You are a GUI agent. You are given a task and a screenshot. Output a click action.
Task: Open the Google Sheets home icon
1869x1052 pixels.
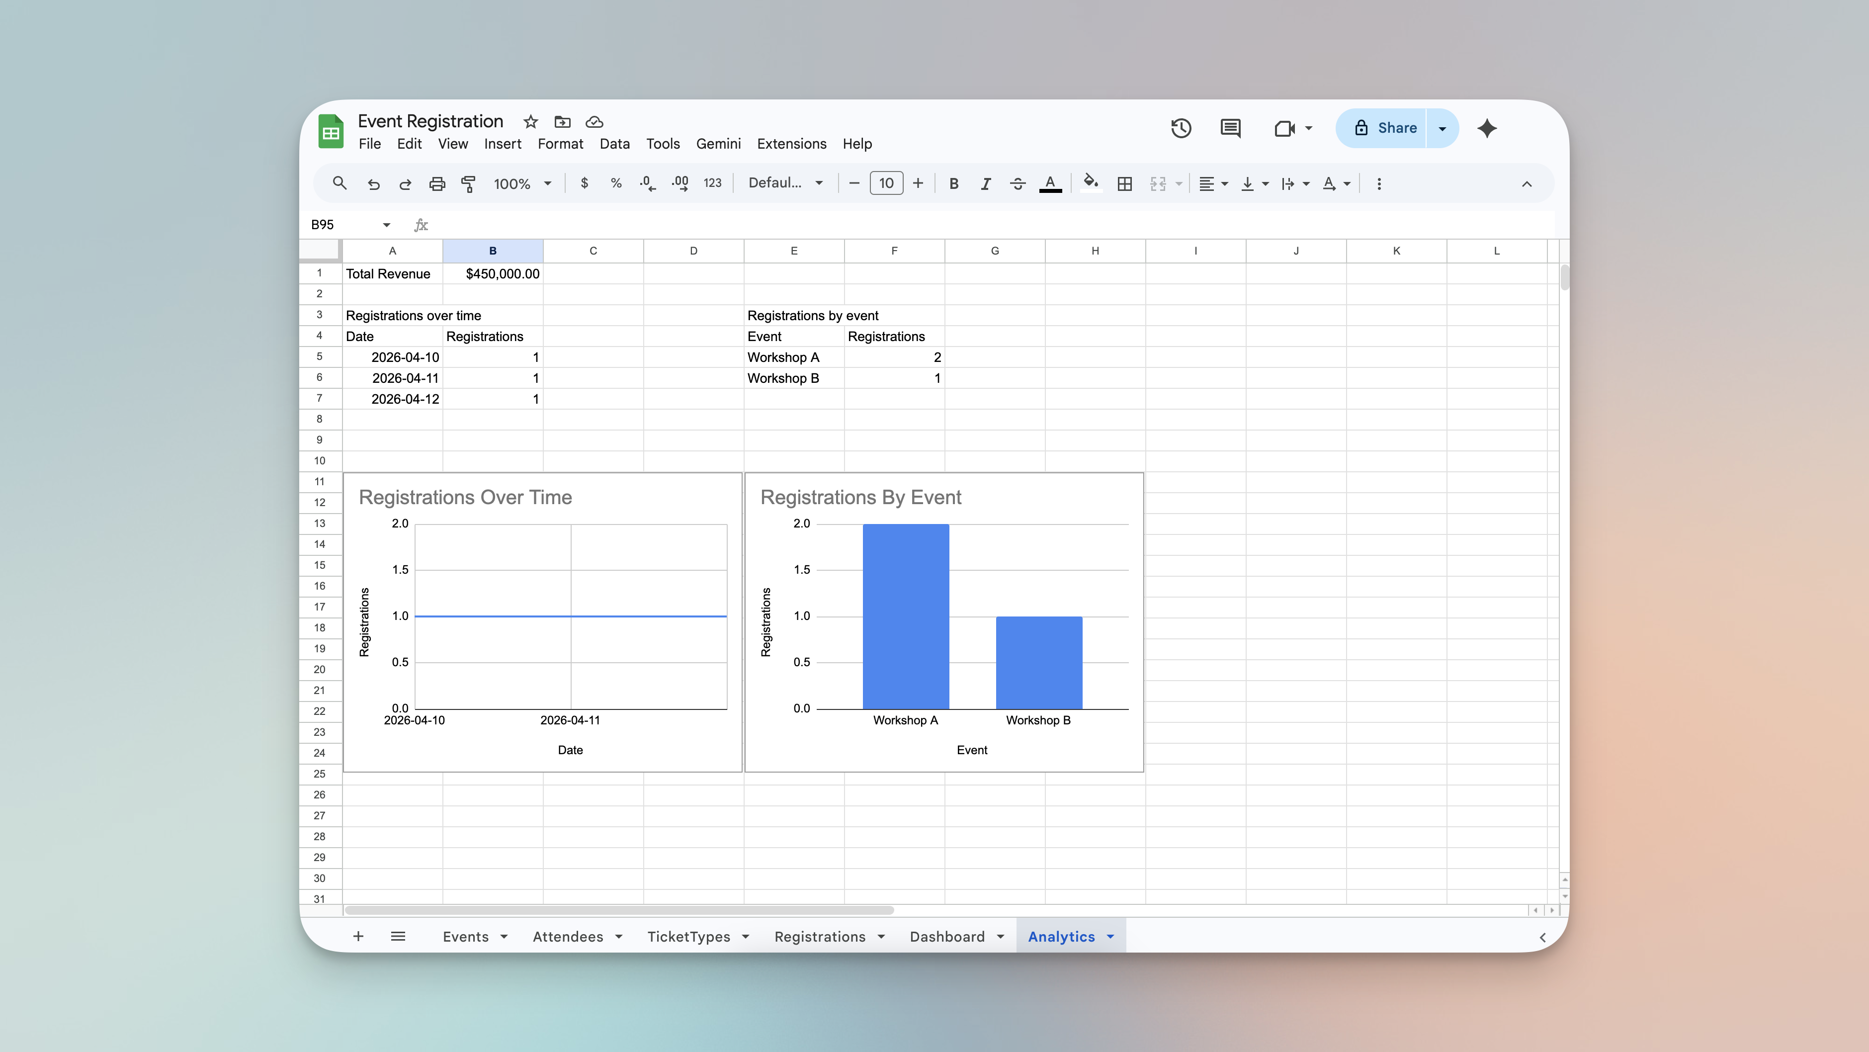331,131
